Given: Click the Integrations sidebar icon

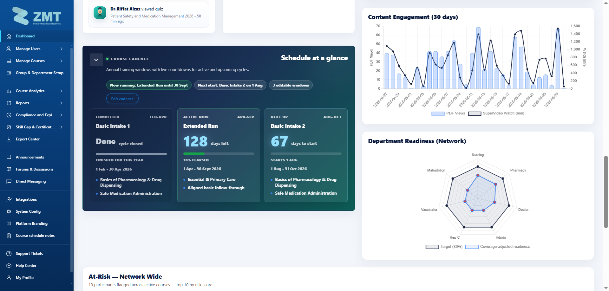Looking at the screenshot, I should [x=9, y=199].
